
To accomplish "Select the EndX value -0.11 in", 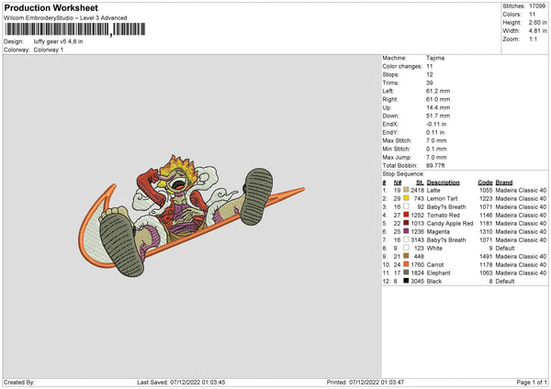I will coord(436,124).
